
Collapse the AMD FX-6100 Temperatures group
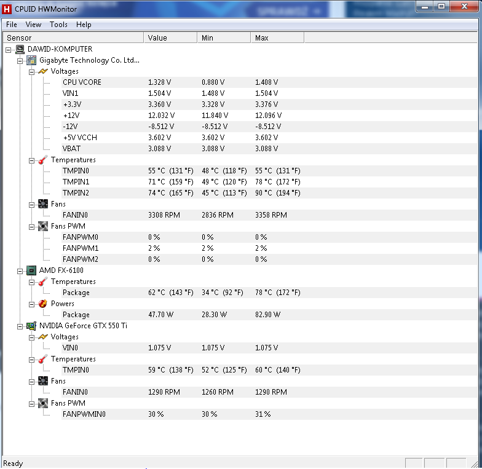pos(31,283)
